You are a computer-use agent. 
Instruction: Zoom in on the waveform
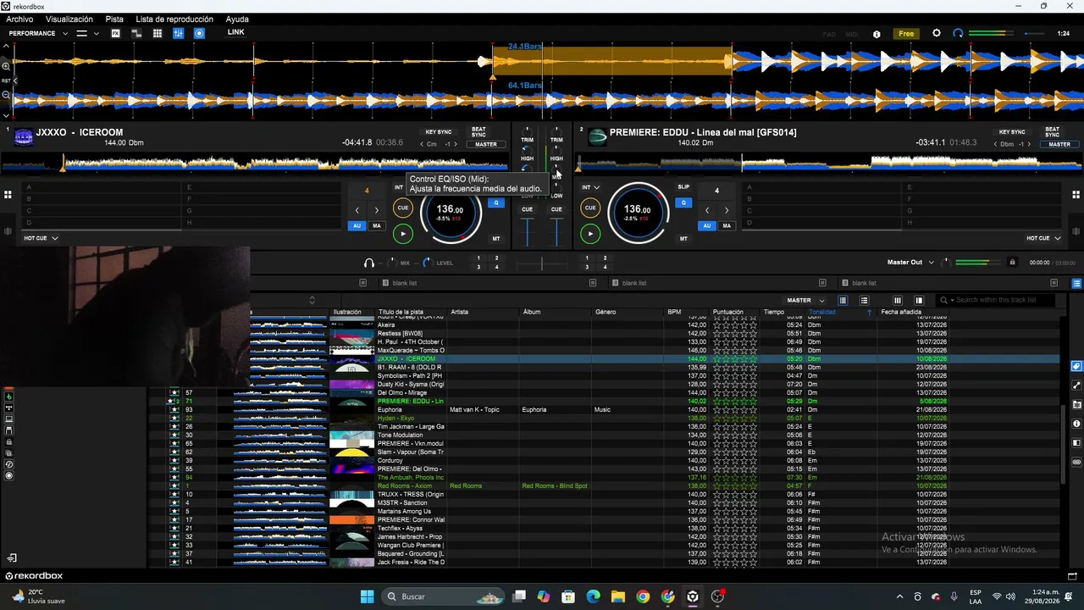(x=6, y=66)
